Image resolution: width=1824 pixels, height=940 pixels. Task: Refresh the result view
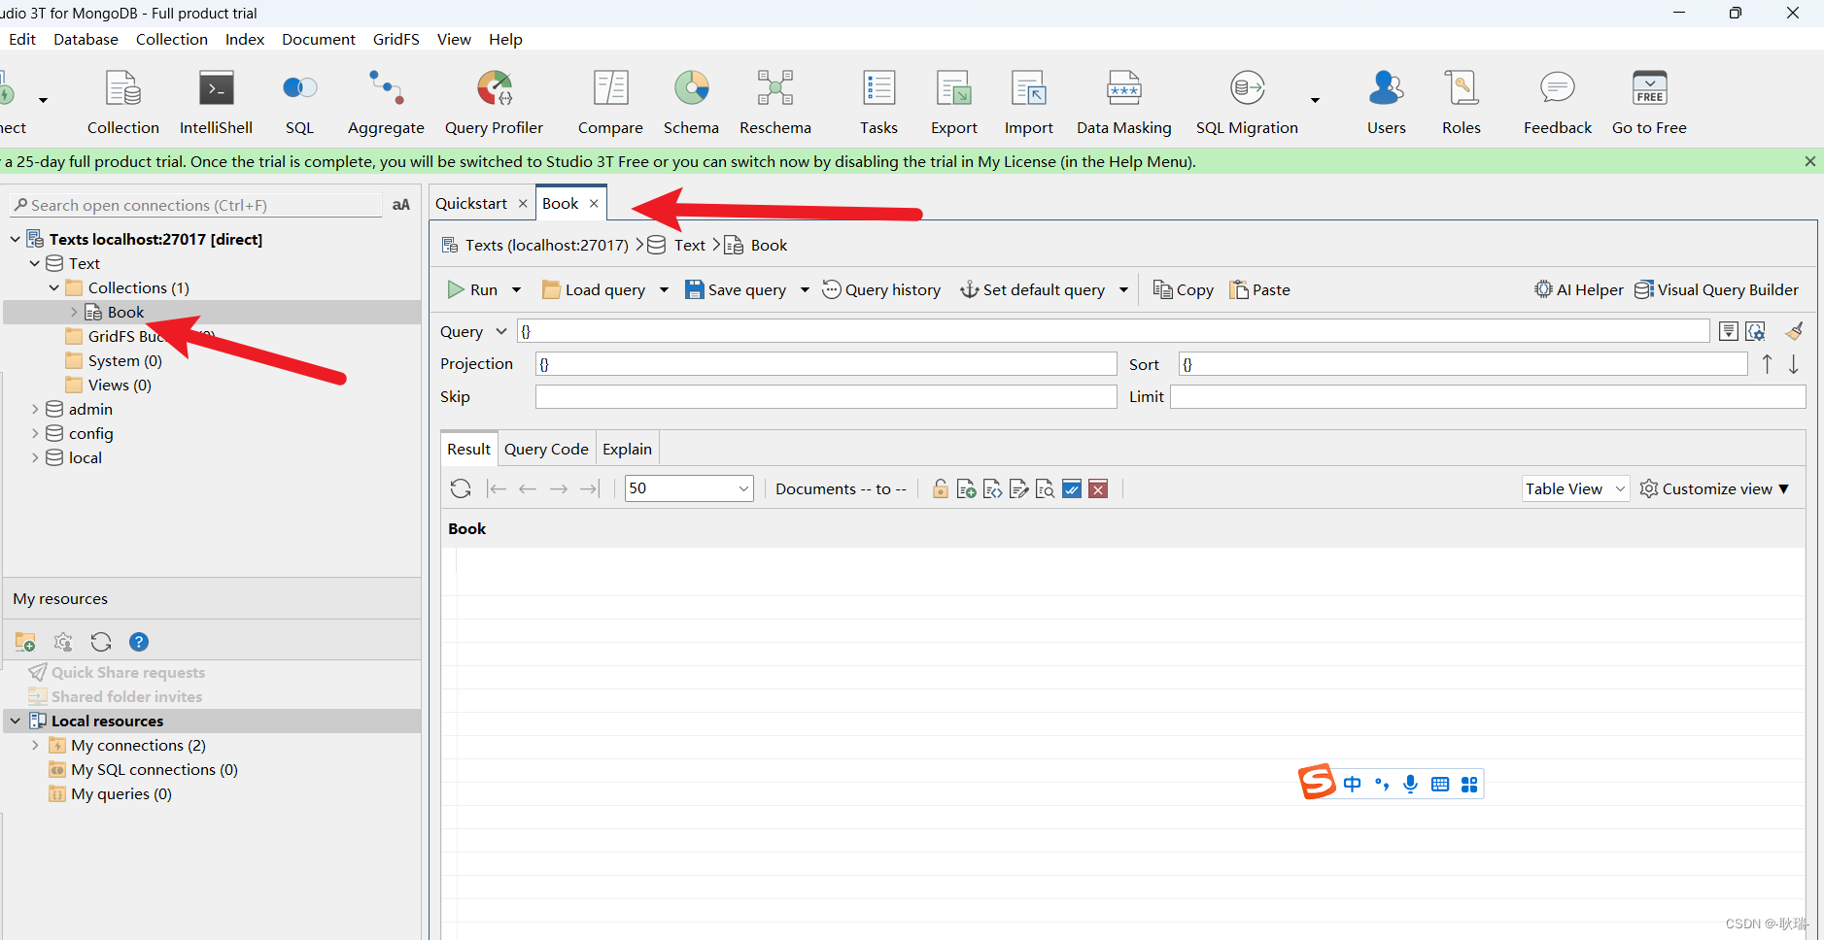tap(461, 488)
